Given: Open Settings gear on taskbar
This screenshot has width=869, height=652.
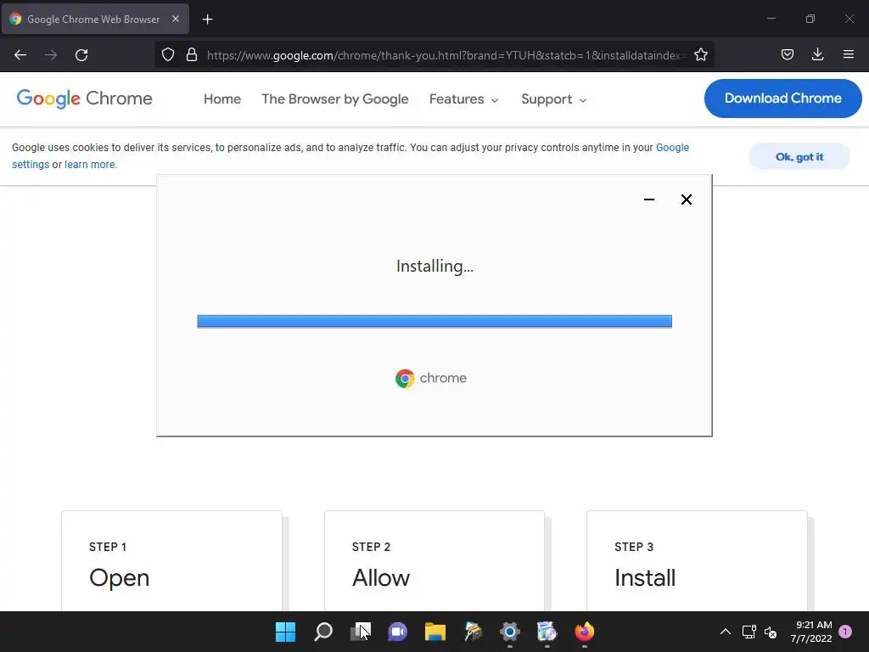Looking at the screenshot, I should coord(510,632).
